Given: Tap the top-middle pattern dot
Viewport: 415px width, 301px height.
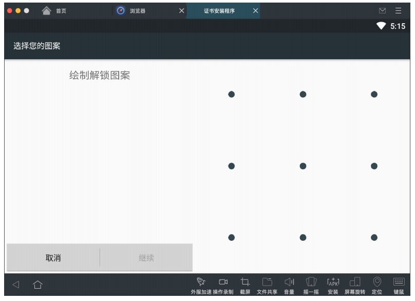Looking at the screenshot, I should pyautogui.click(x=303, y=94).
